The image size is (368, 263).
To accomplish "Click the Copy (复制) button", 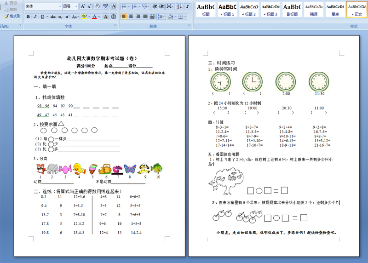I will point(11,9).
